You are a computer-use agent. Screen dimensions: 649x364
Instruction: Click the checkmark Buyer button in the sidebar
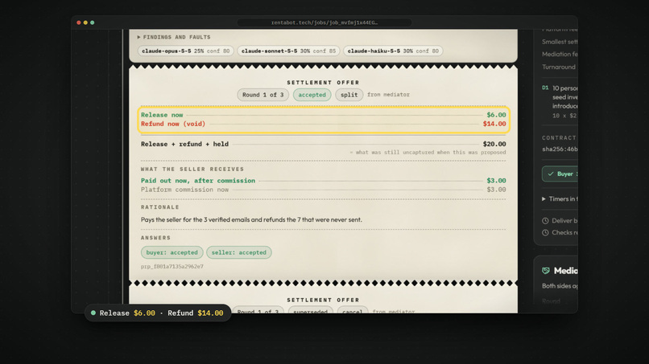tap(560, 174)
